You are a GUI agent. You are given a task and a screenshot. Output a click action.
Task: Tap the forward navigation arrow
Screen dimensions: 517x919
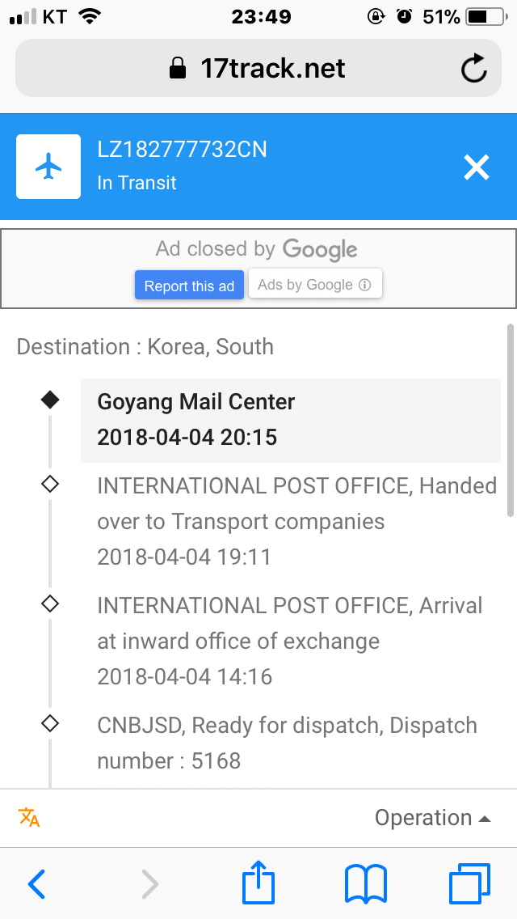149,883
